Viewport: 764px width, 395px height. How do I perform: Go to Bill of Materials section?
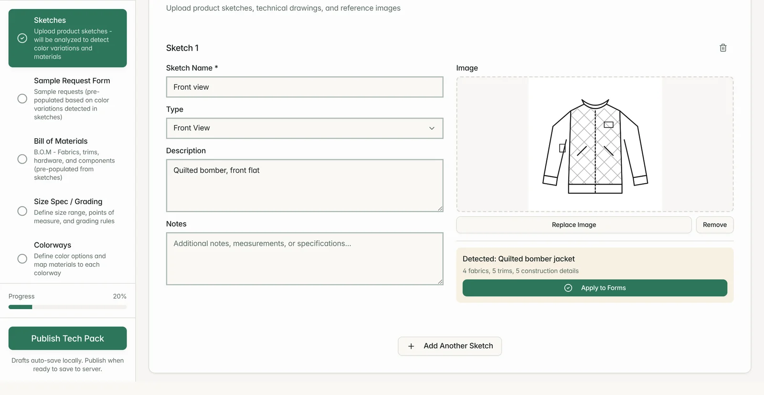pos(68,159)
